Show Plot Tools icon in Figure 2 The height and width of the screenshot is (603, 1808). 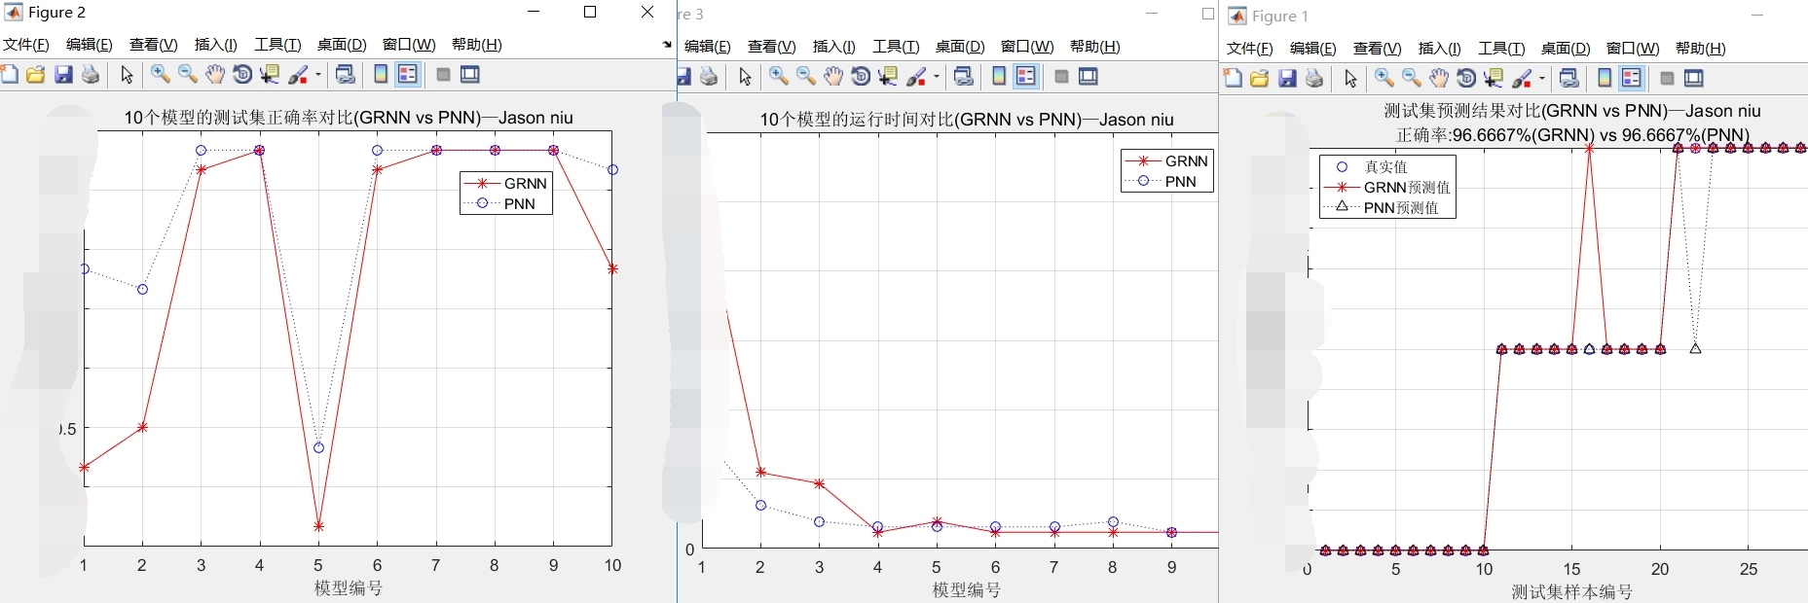pos(470,75)
